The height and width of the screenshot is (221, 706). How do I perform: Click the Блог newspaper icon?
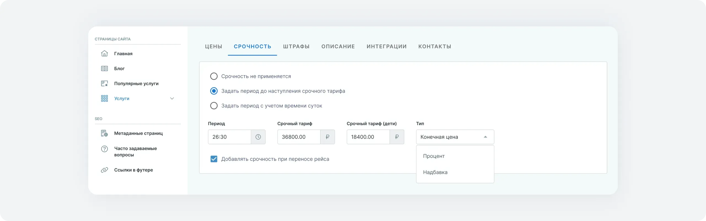click(104, 68)
